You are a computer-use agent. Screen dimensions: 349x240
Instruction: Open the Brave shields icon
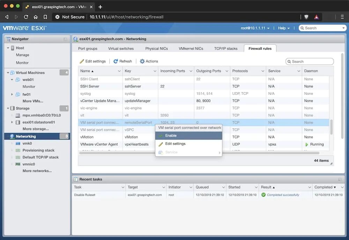tap(306, 17)
